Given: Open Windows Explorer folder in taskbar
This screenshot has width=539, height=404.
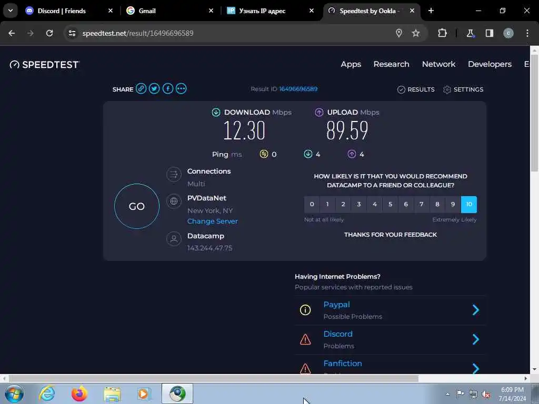Looking at the screenshot, I should click(x=112, y=394).
